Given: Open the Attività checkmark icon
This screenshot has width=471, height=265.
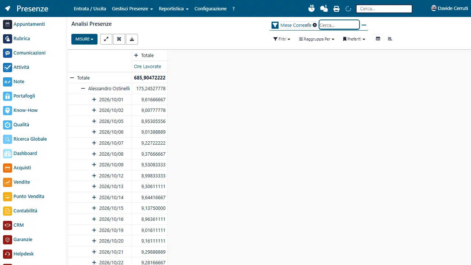Looking at the screenshot, I should pos(7,67).
